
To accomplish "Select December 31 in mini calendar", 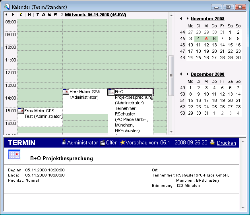I will coord(206,113).
